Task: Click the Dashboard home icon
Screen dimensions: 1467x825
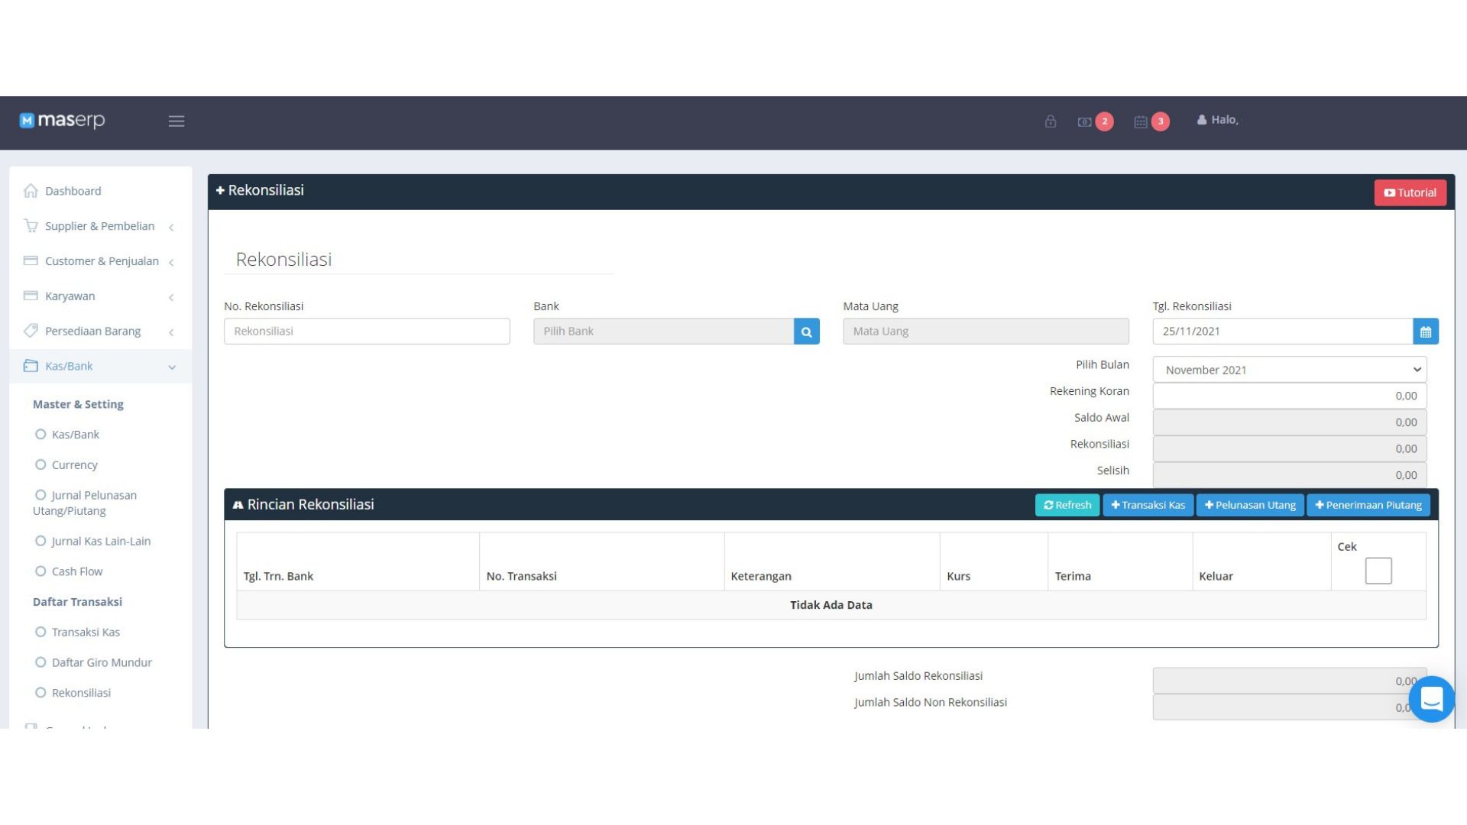Action: tap(31, 191)
